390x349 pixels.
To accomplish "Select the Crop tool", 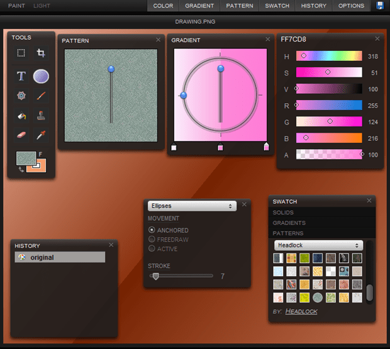I will coord(41,53).
